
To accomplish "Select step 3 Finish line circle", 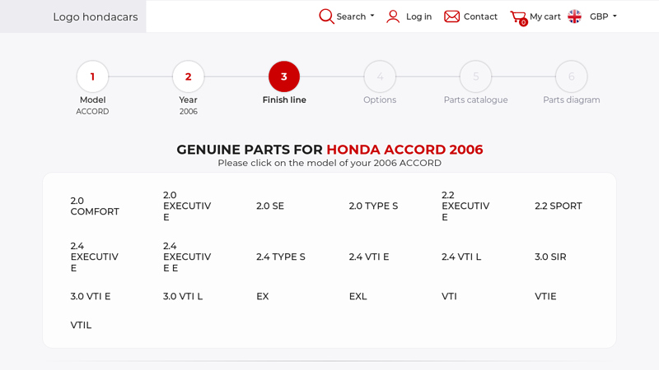I will tap(284, 76).
